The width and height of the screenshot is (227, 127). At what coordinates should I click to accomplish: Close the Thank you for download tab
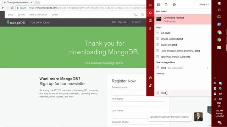32,2
